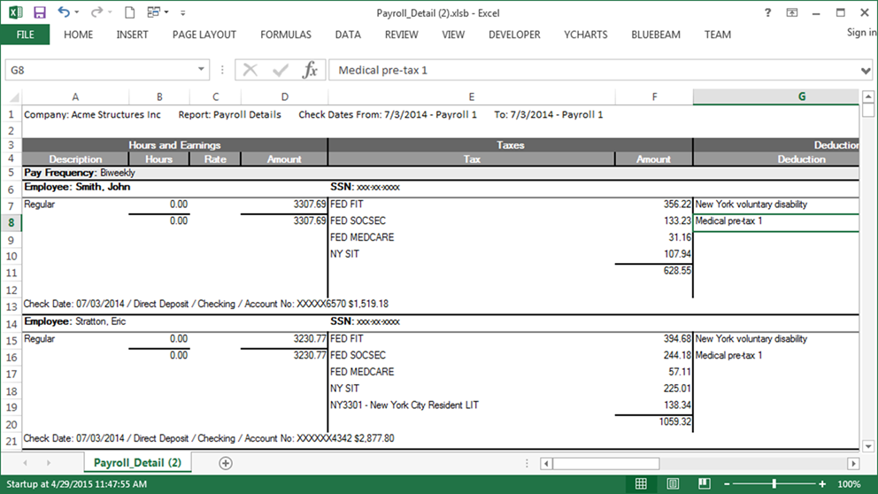878x494 pixels.
Task: Open the INSERT ribbon tab
Action: click(132, 35)
